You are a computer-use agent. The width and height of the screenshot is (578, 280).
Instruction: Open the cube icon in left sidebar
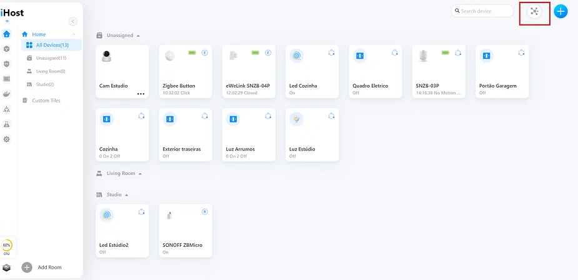[7, 49]
